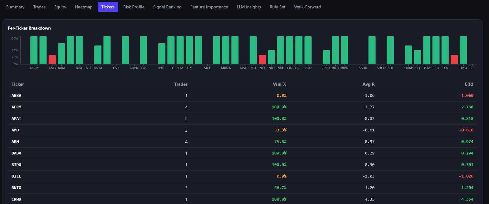This screenshot has width=489, height=204.
Task: Click the TSM bar in the chart
Action: [x=427, y=50]
